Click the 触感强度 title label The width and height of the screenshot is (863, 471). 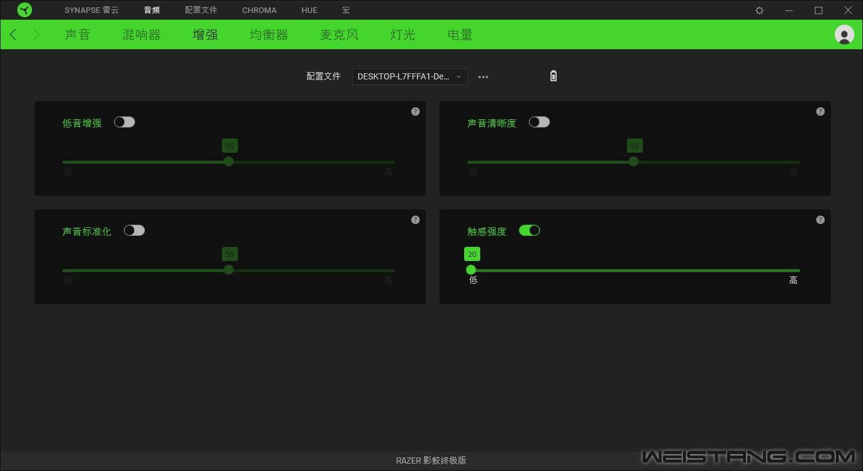click(x=487, y=231)
